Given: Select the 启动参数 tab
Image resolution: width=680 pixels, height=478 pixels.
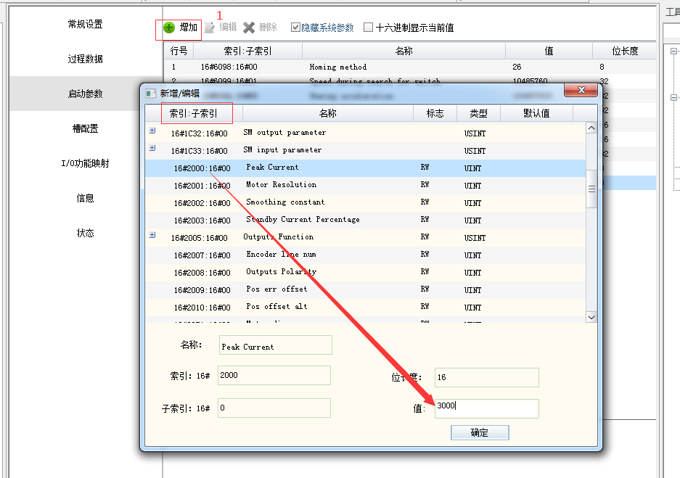Looking at the screenshot, I should point(86,94).
